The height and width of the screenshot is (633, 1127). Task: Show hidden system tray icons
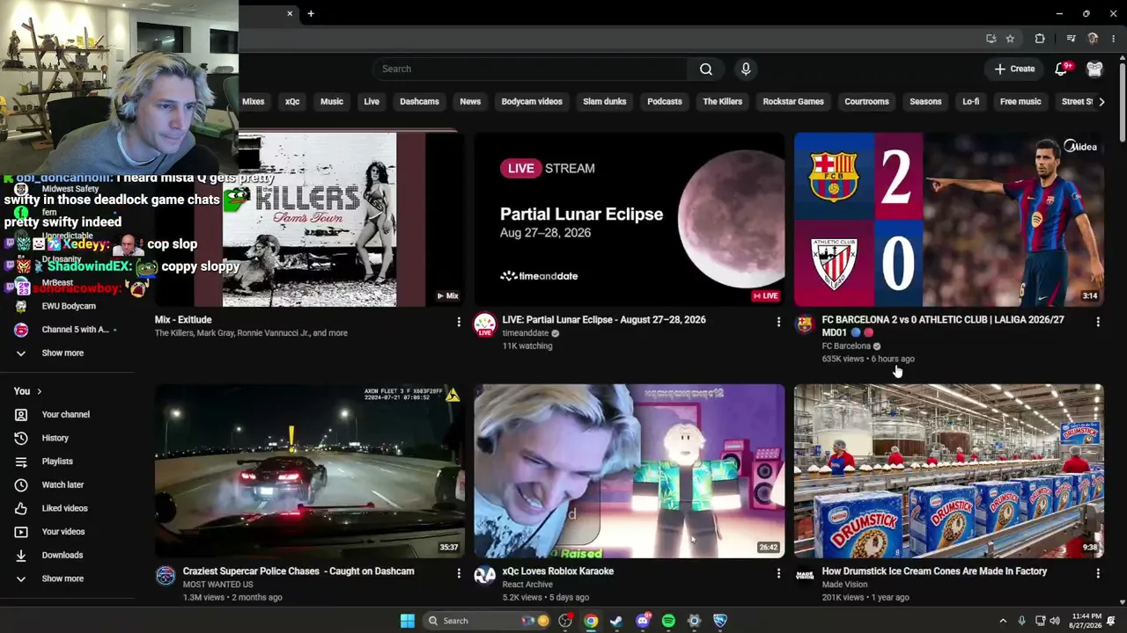click(x=1003, y=621)
